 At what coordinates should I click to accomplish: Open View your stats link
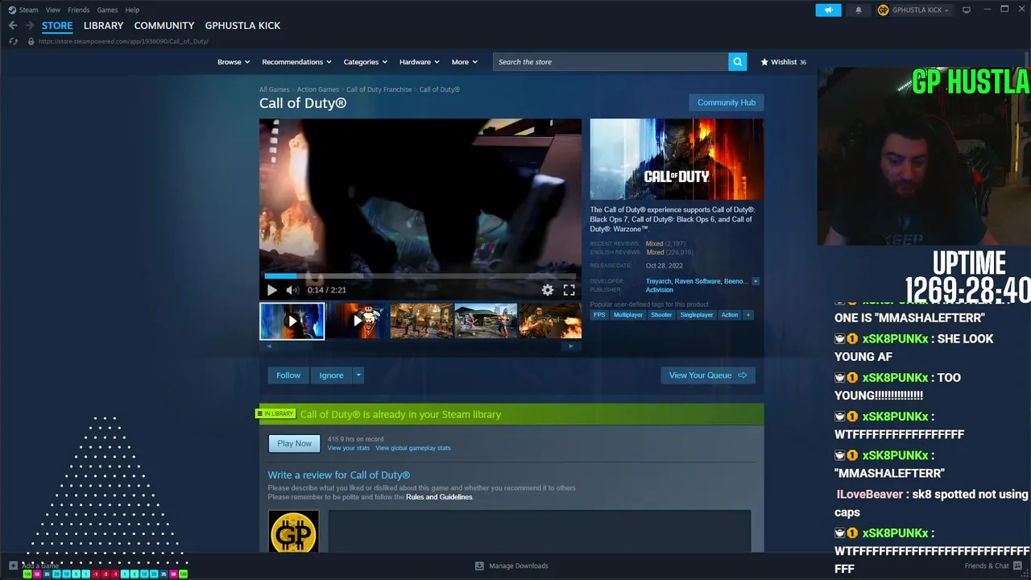[x=349, y=448]
